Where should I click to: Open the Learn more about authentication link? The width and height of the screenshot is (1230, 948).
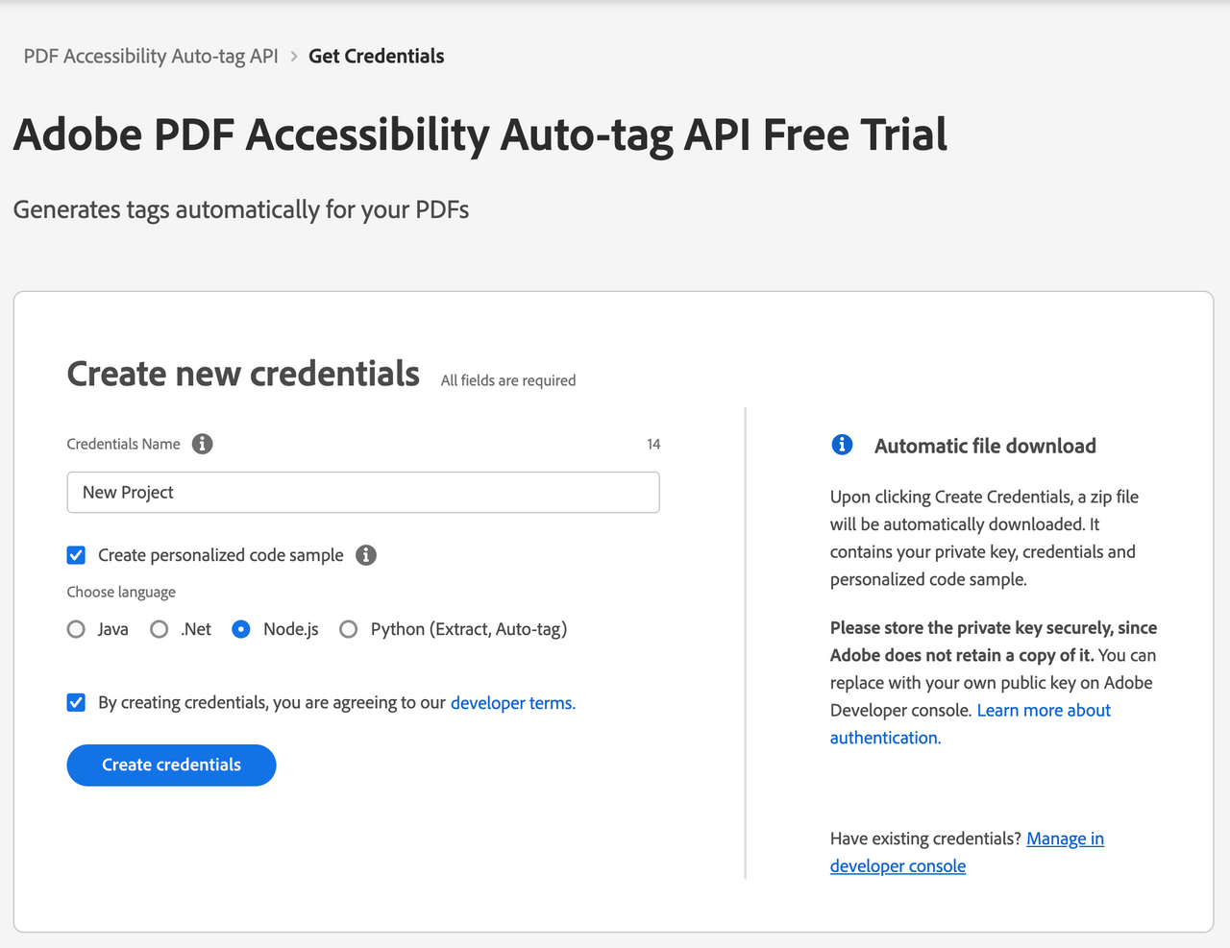[971, 724]
